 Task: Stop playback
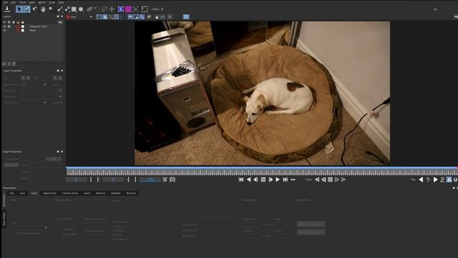(x=263, y=180)
